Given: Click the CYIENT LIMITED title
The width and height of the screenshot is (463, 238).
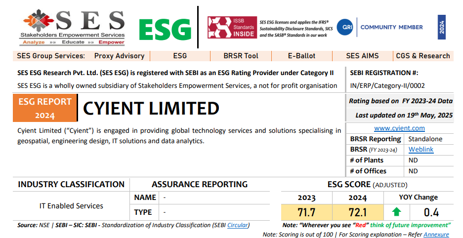Looking at the screenshot, I should [151, 108].
